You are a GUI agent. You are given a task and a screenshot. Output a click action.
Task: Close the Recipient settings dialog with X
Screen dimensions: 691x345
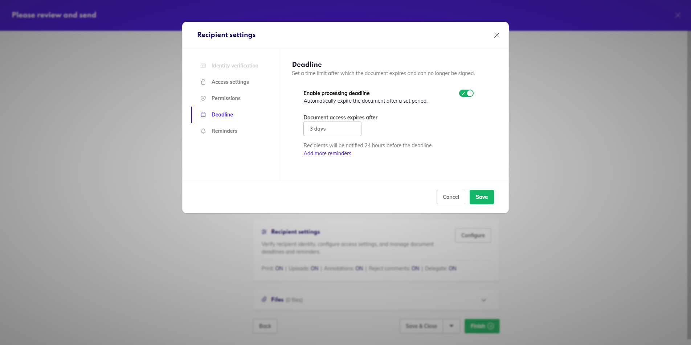pyautogui.click(x=497, y=35)
